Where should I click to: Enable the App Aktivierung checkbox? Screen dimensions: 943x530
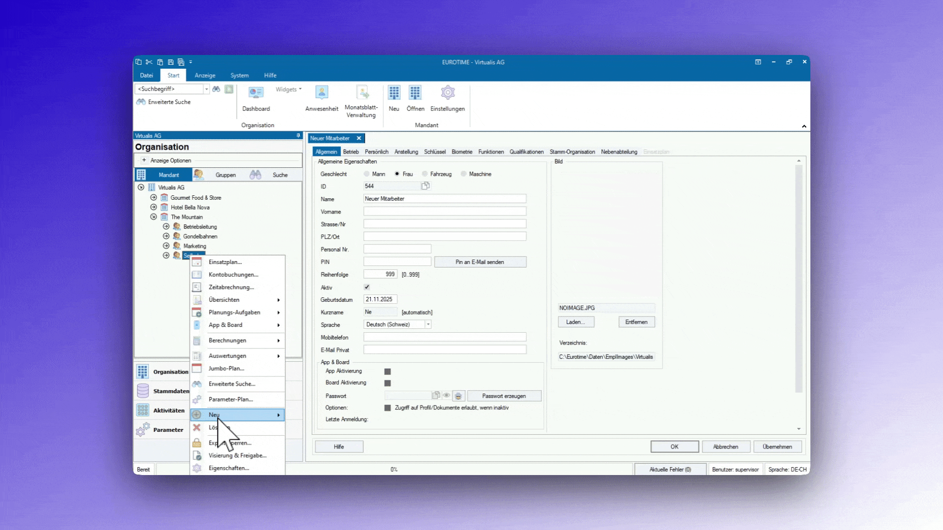(388, 371)
